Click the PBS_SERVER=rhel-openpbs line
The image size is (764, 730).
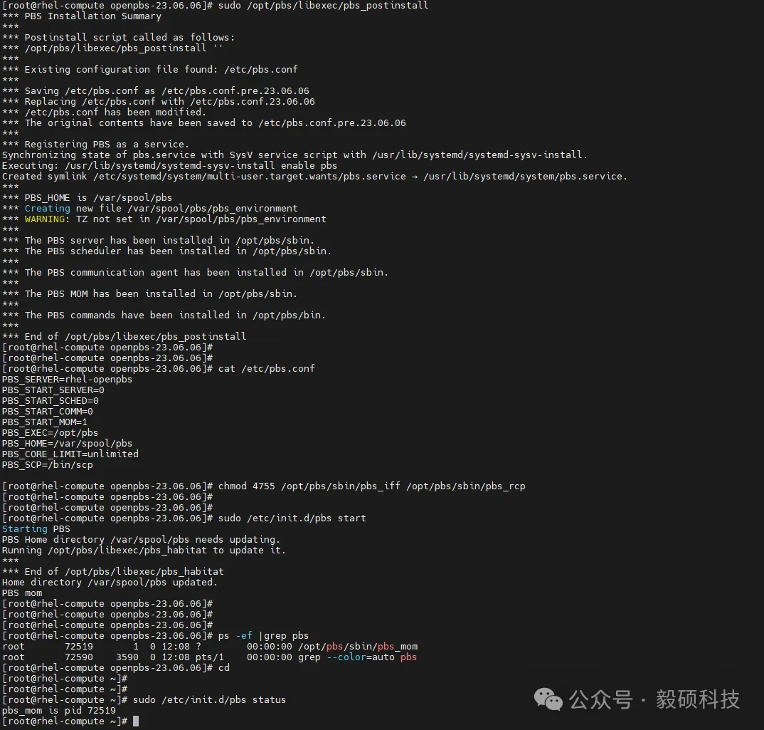click(x=67, y=379)
